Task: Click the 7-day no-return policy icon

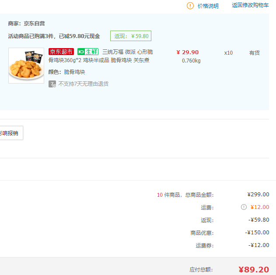Action: tap(52, 84)
